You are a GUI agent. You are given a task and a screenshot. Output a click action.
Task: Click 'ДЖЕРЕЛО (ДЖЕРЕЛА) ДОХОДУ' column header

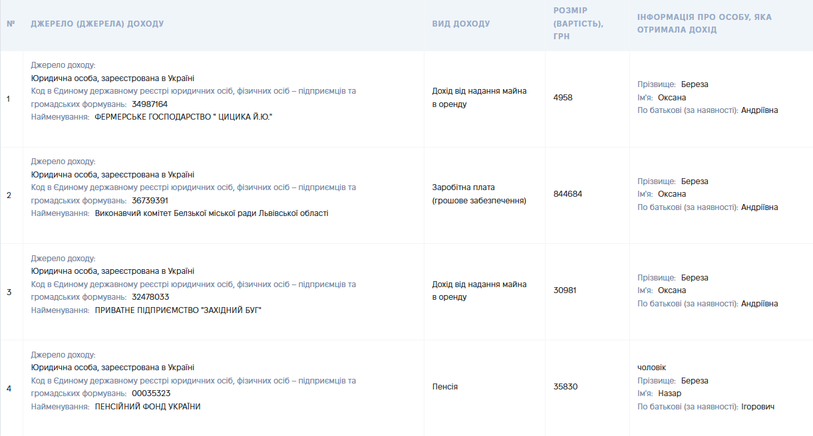pos(97,24)
